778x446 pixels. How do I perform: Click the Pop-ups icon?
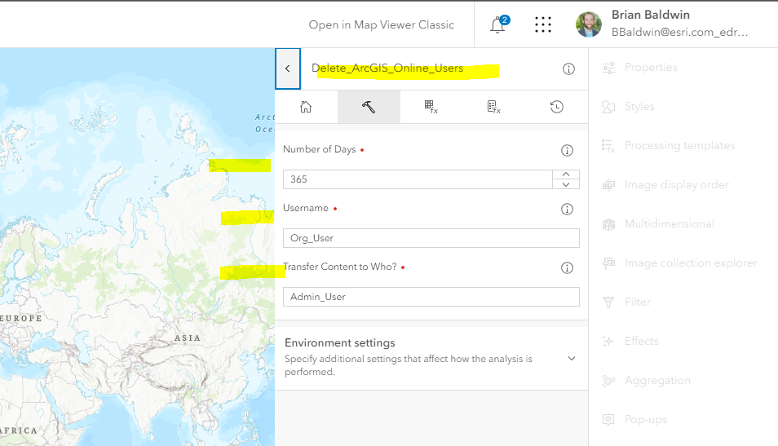click(x=608, y=420)
